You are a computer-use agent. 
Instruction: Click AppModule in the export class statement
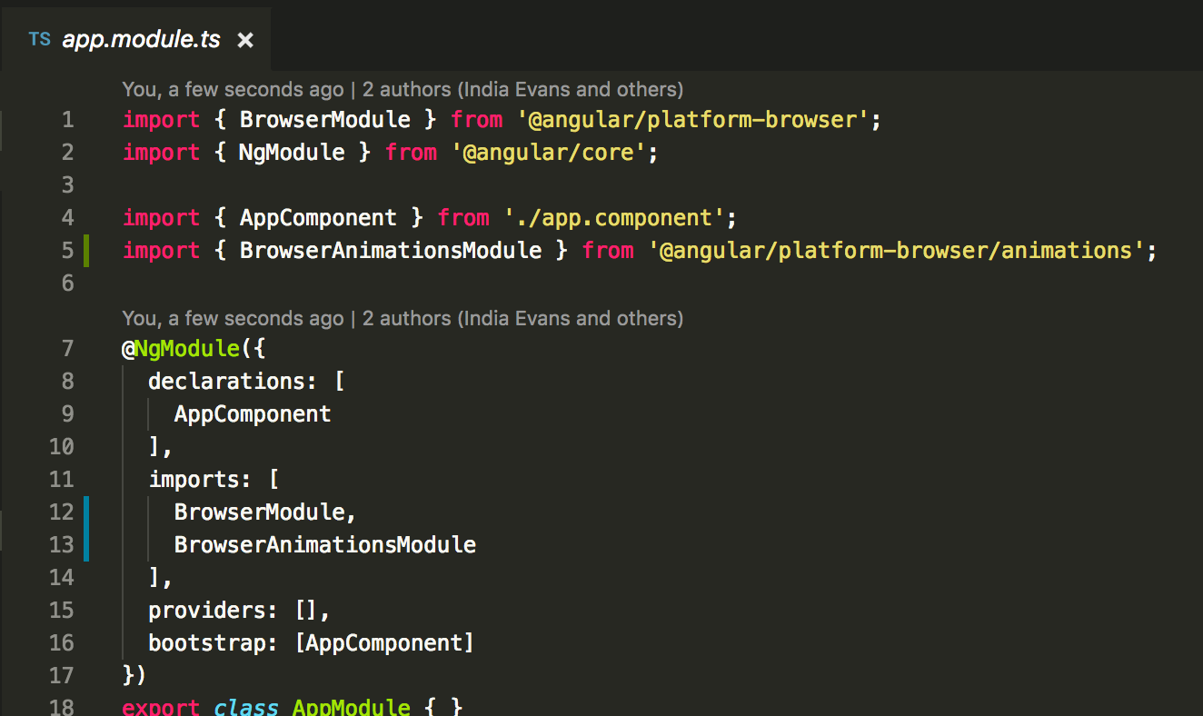[351, 706]
